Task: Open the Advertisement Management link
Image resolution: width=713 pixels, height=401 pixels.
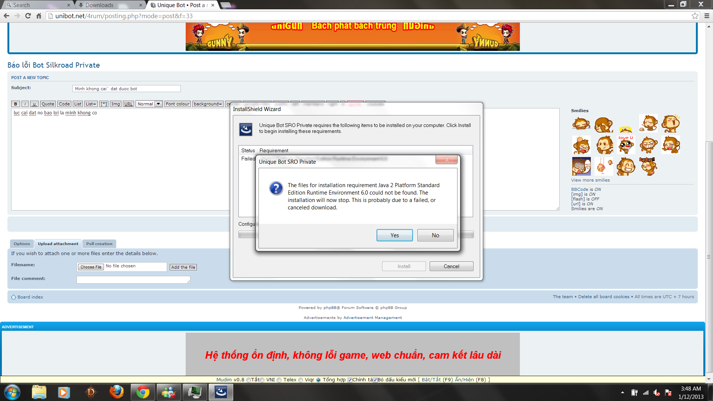Action: point(372,318)
